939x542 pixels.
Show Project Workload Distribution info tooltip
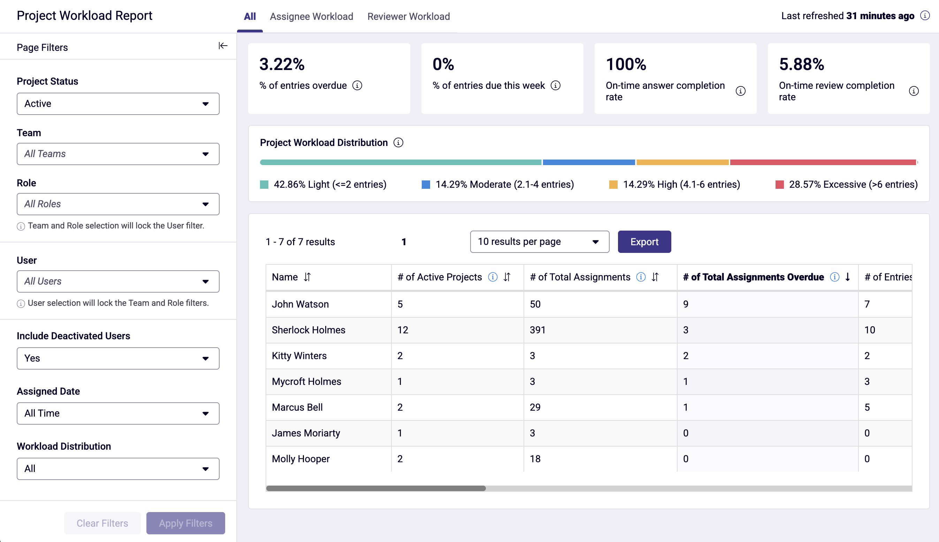[x=398, y=142]
